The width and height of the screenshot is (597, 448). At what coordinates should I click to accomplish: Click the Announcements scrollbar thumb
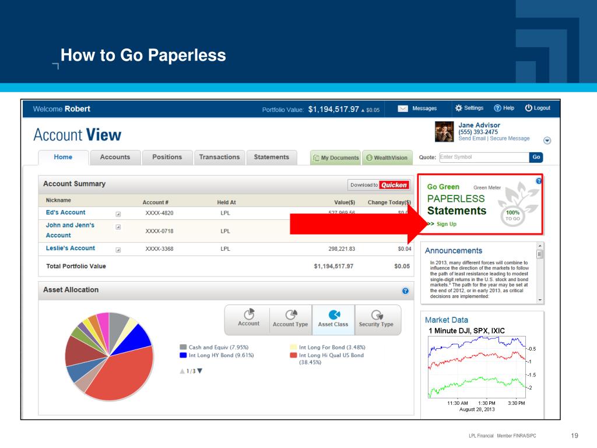(539, 254)
